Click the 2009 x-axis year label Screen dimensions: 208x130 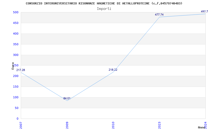click(x=67, y=125)
